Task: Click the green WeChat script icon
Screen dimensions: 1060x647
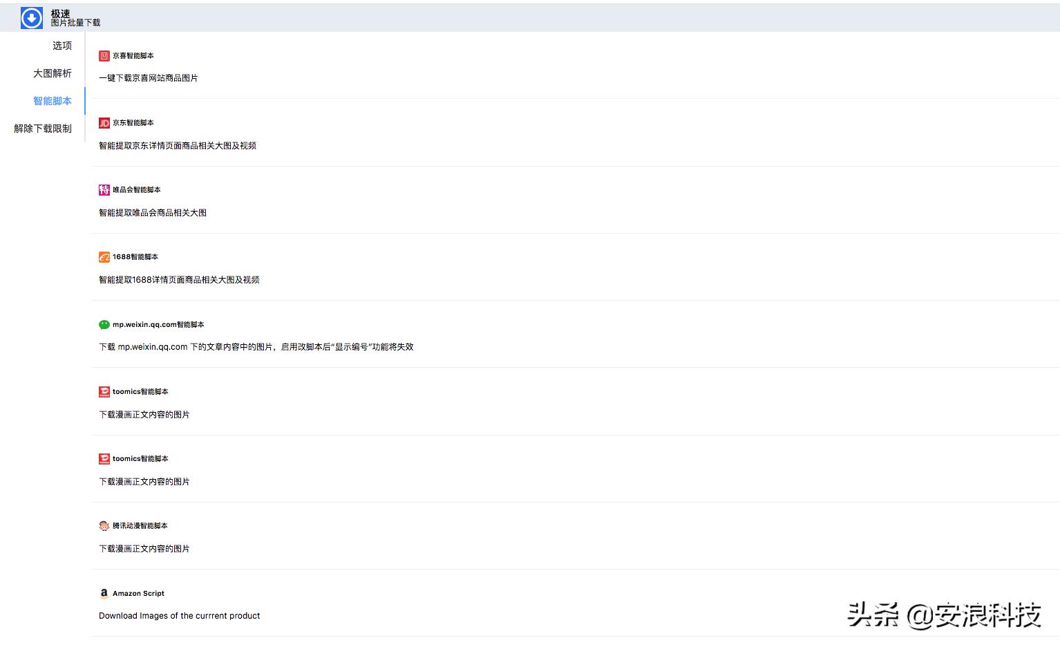Action: (104, 325)
